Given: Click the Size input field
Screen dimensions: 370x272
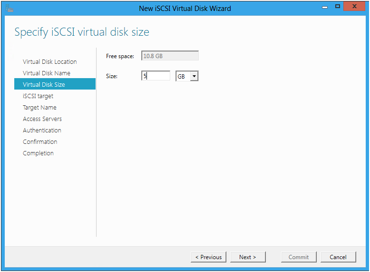Looking at the screenshot, I should (x=156, y=76).
